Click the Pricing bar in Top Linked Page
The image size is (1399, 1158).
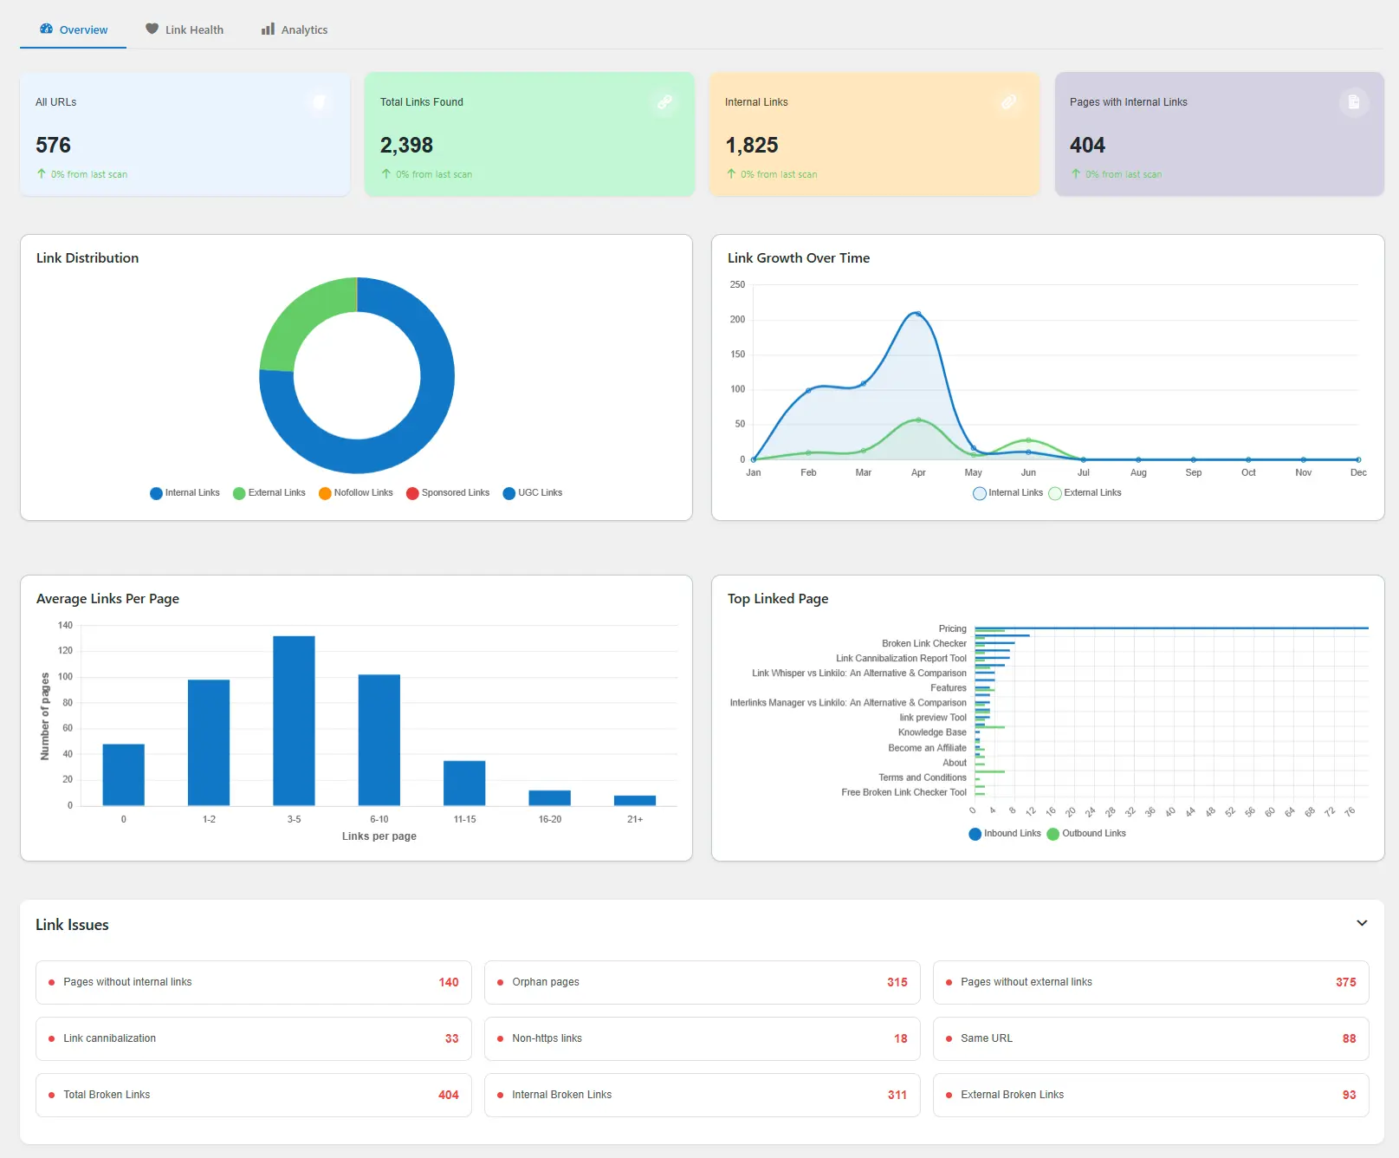(1169, 628)
